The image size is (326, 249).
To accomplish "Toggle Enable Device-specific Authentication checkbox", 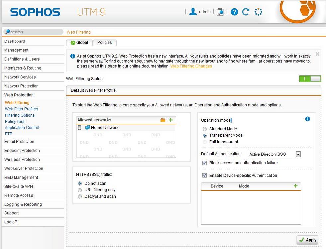I will click(205, 176).
